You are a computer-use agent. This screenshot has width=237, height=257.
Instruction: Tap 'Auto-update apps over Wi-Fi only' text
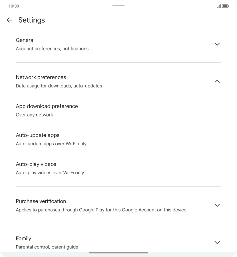[51, 144]
